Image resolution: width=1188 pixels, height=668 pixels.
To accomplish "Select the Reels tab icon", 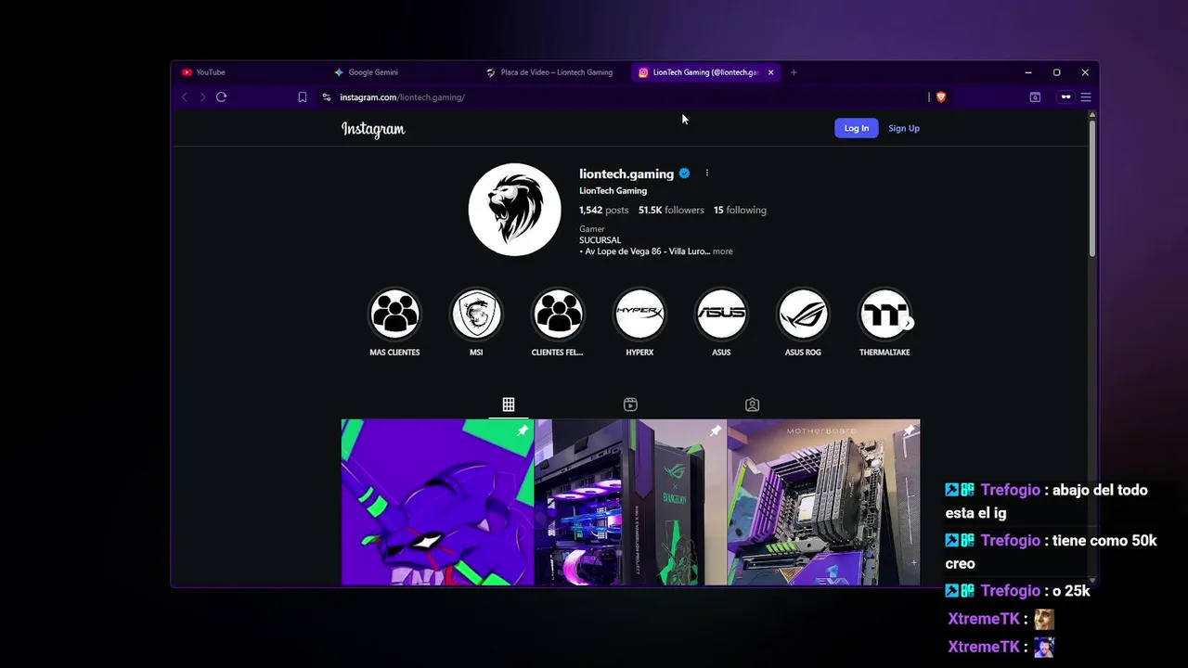I will (x=630, y=405).
